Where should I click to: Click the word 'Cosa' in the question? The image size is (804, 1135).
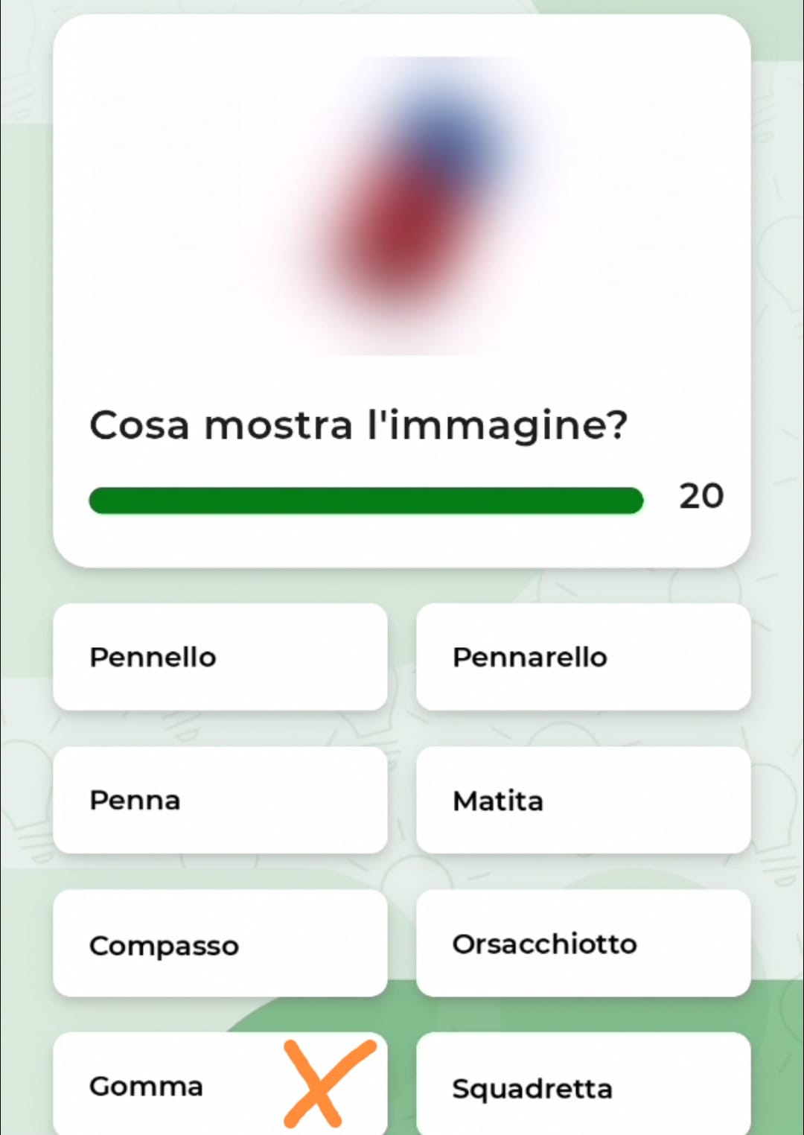[139, 426]
